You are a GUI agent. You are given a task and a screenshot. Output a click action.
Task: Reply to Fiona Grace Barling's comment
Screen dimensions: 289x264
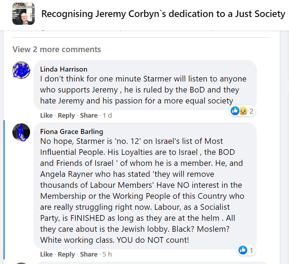pyautogui.click(x=67, y=254)
